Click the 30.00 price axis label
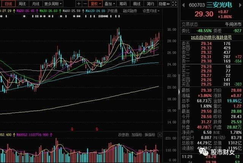 (172, 30)
